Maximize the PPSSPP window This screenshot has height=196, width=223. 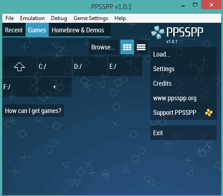point(195,5)
